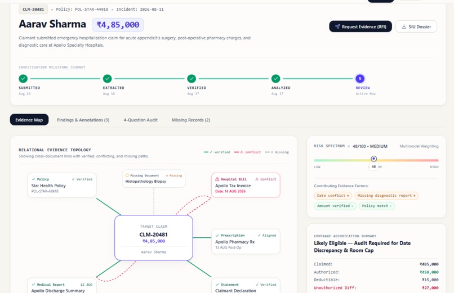454x293 pixels.
Task: Switch to the Missing Records (2) tab
Action: pyautogui.click(x=191, y=120)
